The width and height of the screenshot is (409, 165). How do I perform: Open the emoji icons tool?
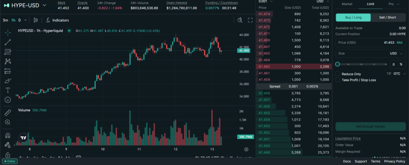pyautogui.click(x=8, y=100)
